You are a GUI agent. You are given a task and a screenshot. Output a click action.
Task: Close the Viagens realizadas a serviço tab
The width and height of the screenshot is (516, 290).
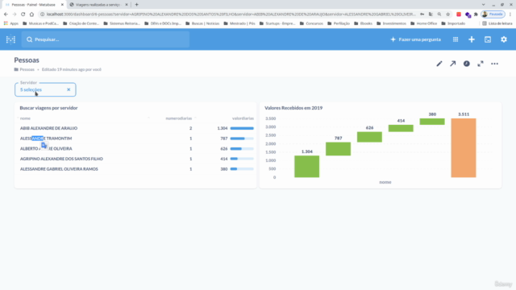pyautogui.click(x=127, y=5)
